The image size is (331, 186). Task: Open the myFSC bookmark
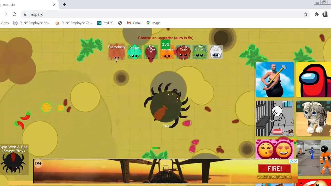[105, 23]
